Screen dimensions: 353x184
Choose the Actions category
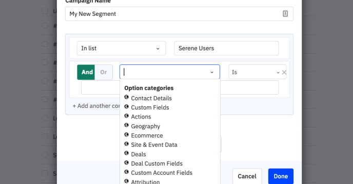click(141, 117)
